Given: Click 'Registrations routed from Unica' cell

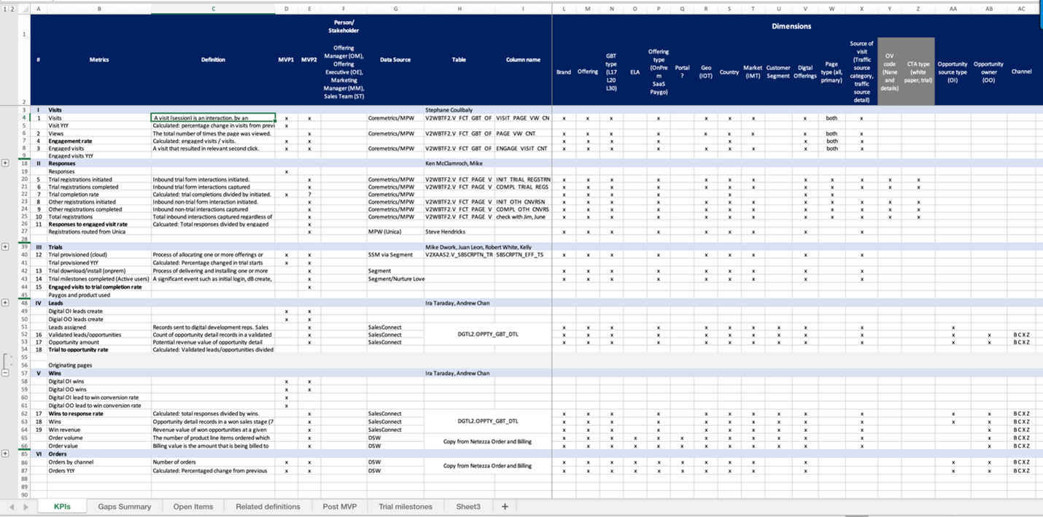Looking at the screenshot, I should pyautogui.click(x=99, y=232).
